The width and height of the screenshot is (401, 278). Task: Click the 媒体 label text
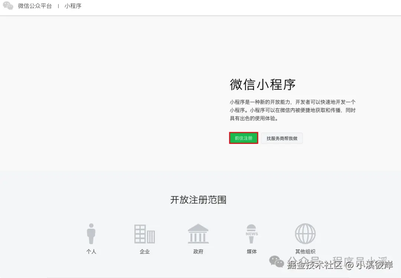[251, 251]
